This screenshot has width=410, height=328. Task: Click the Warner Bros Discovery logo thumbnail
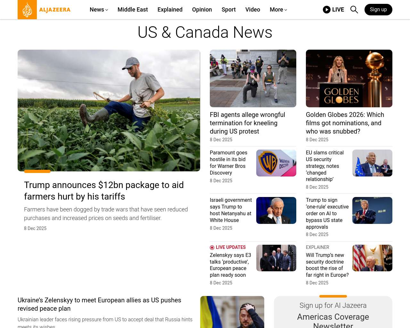point(276,163)
